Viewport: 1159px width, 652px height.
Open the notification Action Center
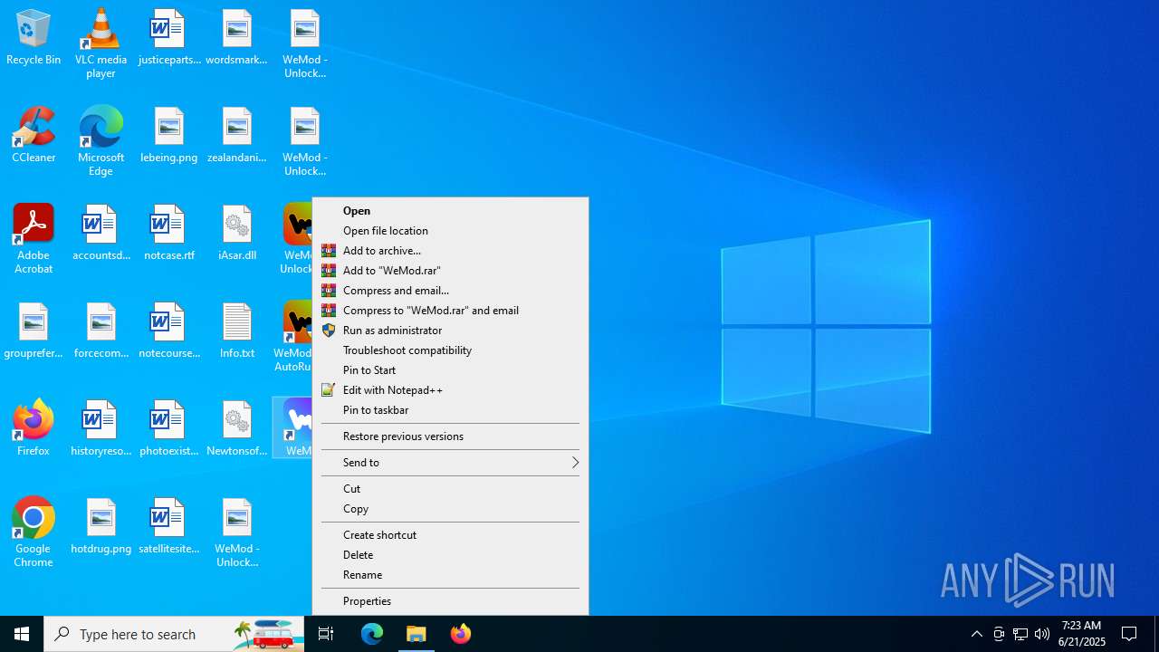pyautogui.click(x=1130, y=634)
